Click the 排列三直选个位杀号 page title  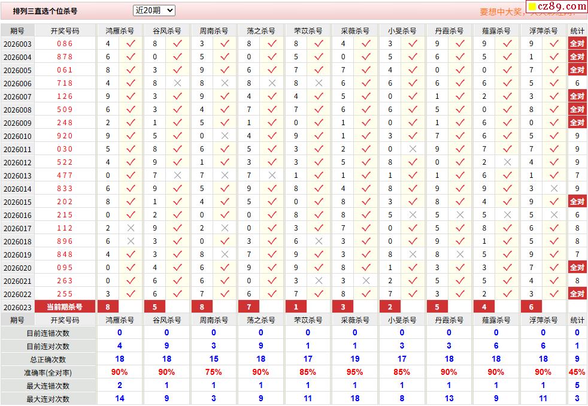tap(46, 11)
